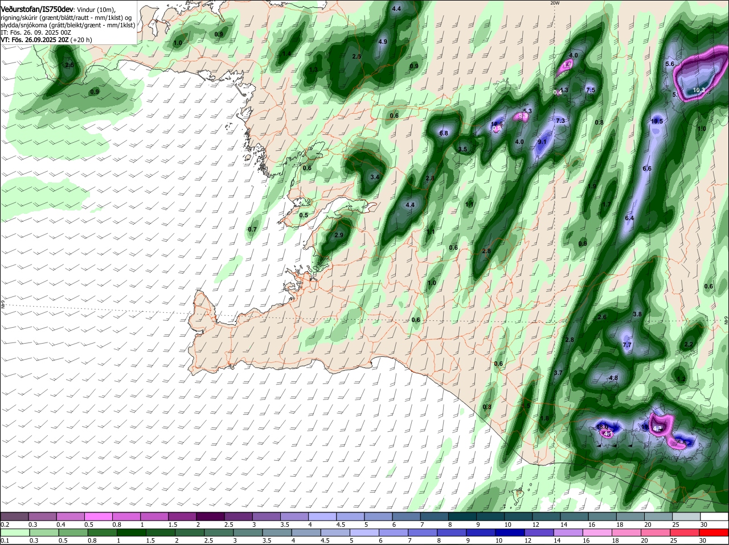This screenshot has height=545, width=729.
Task: Click the 4.2 value in the pink area
Action: [x=657, y=428]
